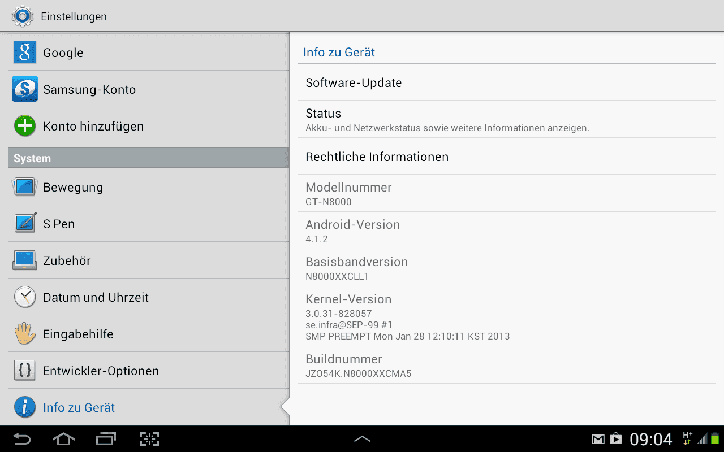
Task: Open the recent apps button
Action: coord(106,439)
